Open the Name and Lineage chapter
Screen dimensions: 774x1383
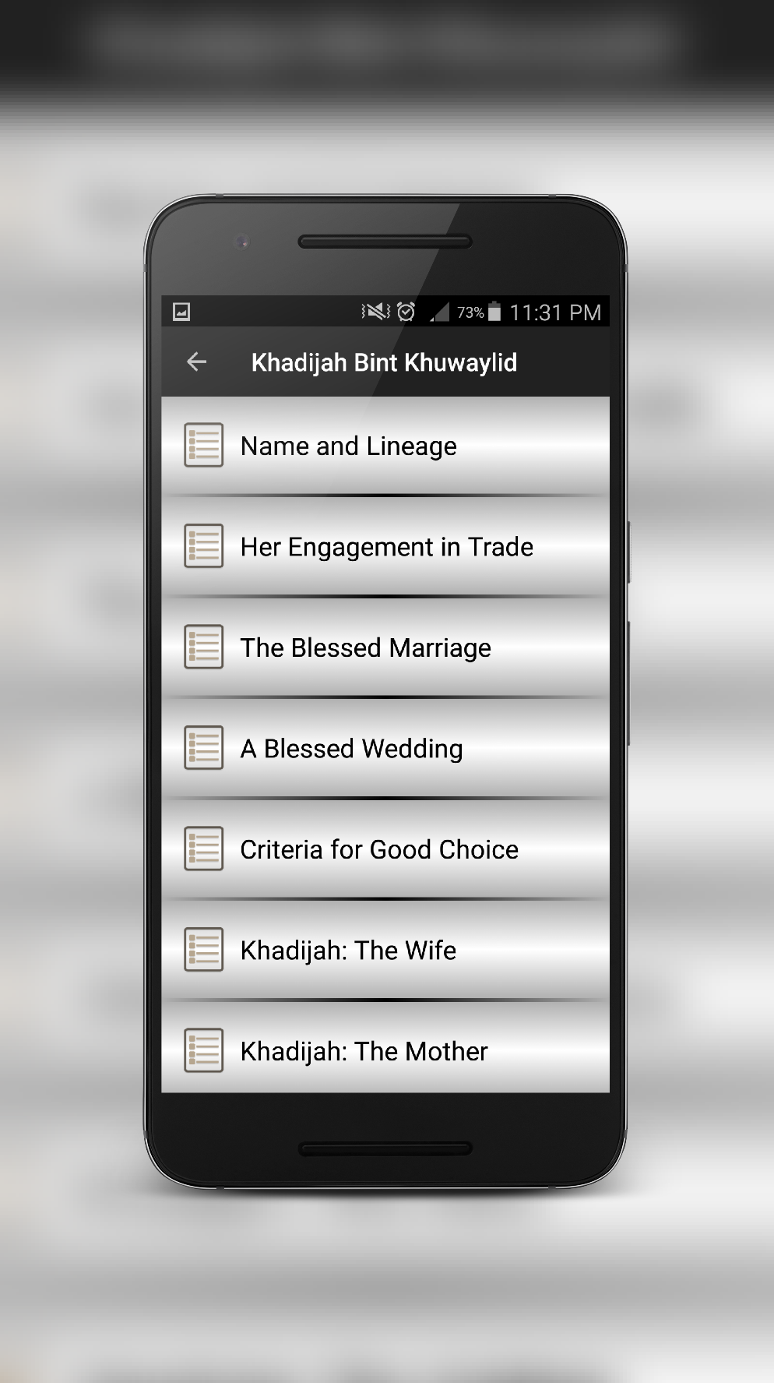point(348,446)
